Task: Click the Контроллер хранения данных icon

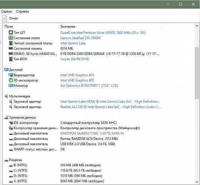Action: coord(11,128)
